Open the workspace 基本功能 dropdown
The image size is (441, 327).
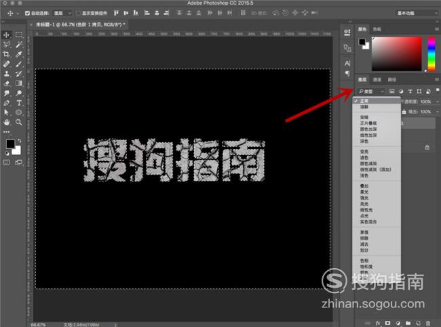tap(417, 13)
